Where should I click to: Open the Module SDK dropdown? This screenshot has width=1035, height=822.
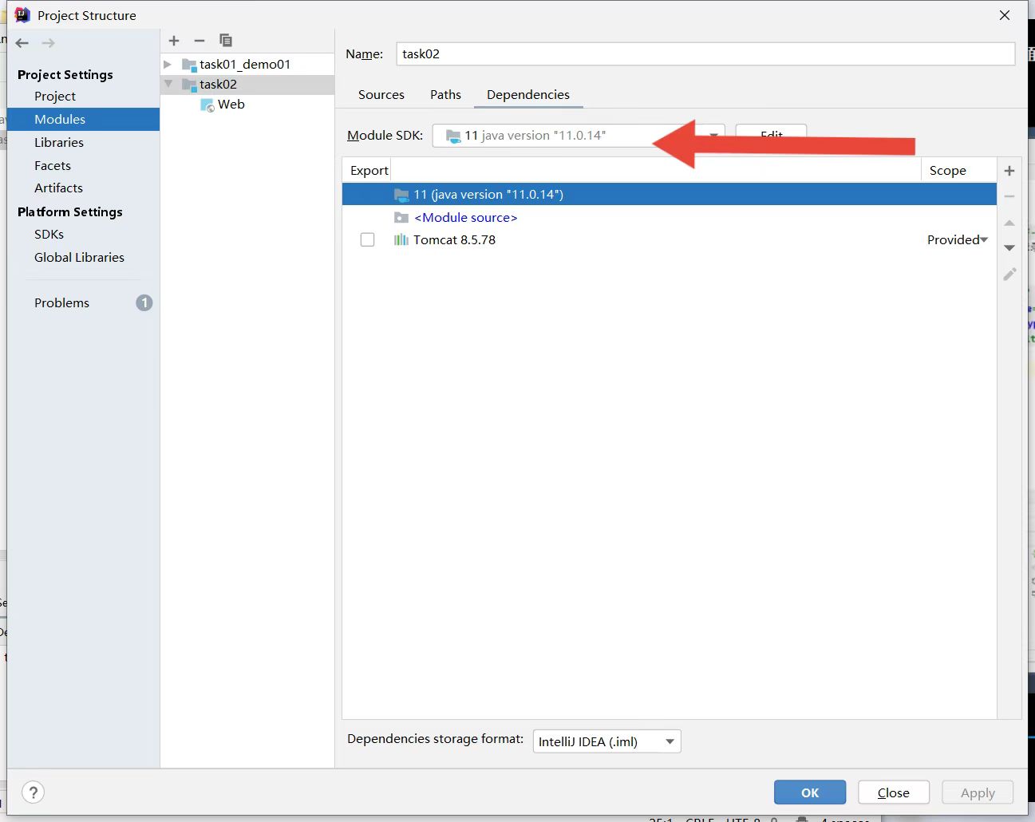579,136
